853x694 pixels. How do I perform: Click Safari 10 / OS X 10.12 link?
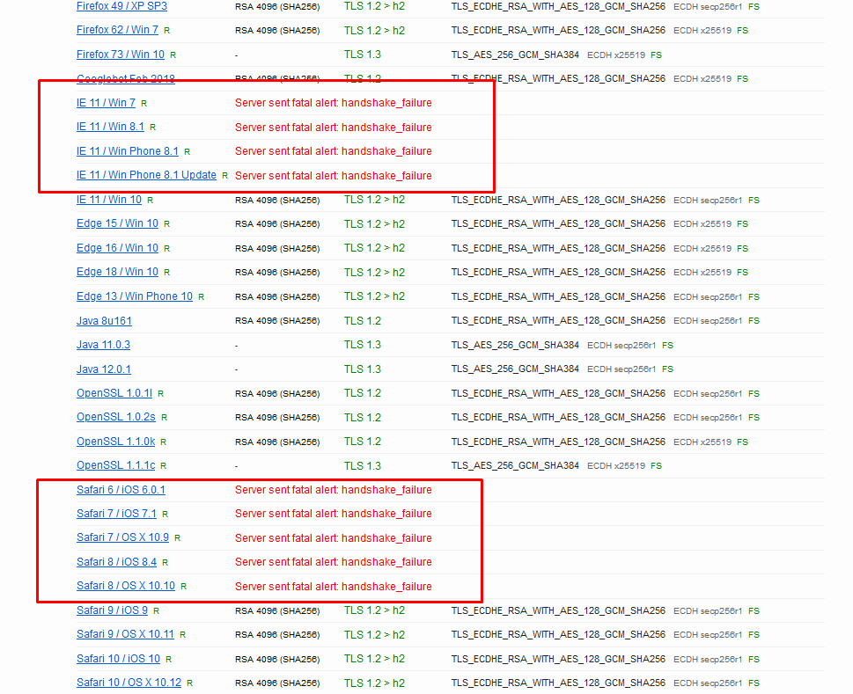click(x=129, y=683)
